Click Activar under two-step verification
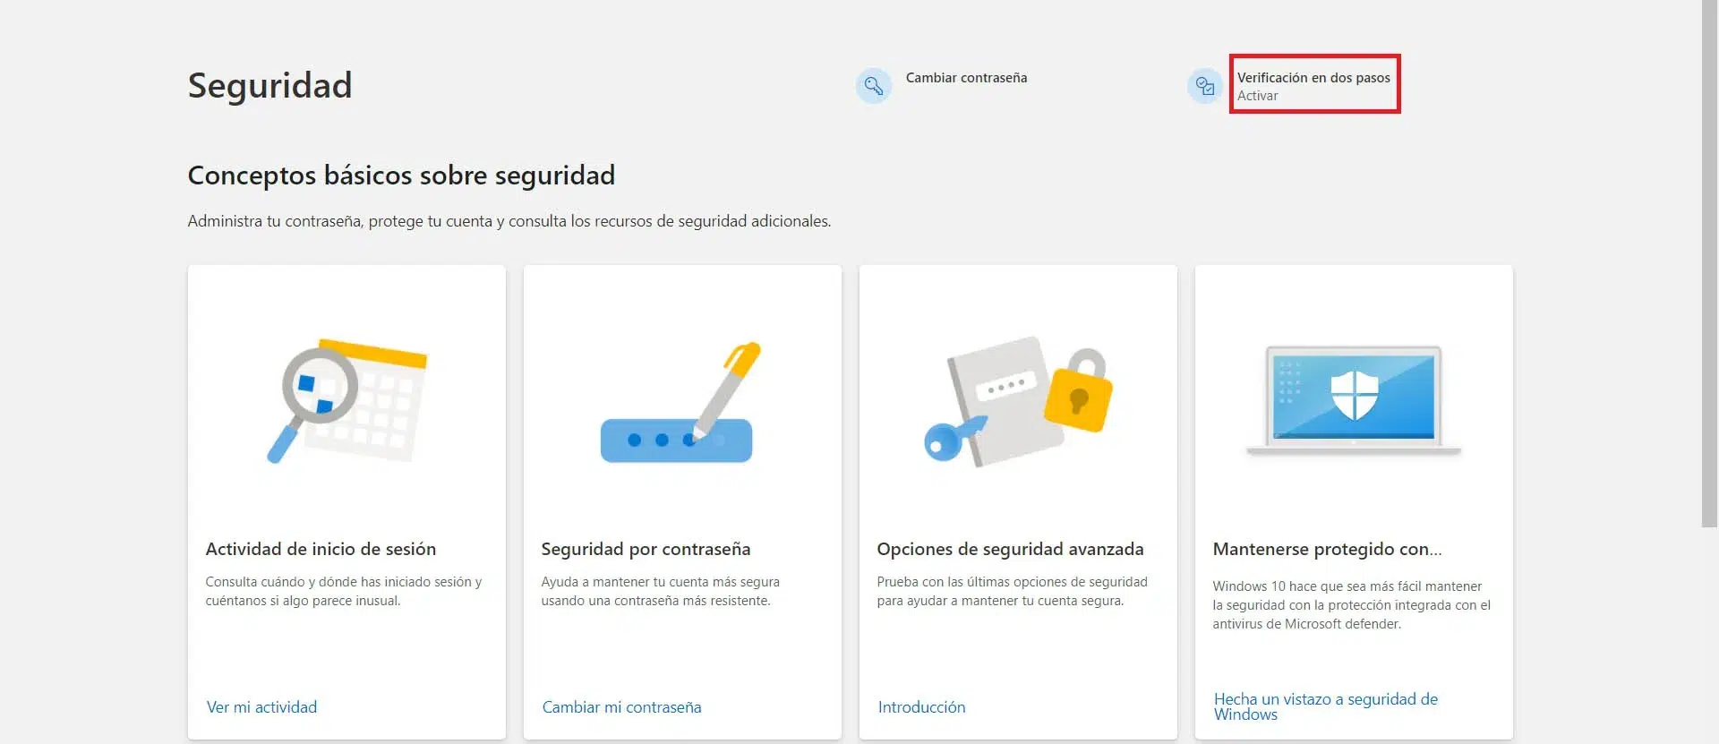 click(1257, 97)
